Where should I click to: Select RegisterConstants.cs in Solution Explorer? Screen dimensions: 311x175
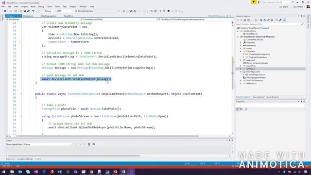tap(258, 57)
